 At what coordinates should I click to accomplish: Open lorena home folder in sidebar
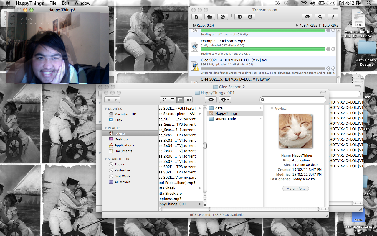(x=130, y=133)
